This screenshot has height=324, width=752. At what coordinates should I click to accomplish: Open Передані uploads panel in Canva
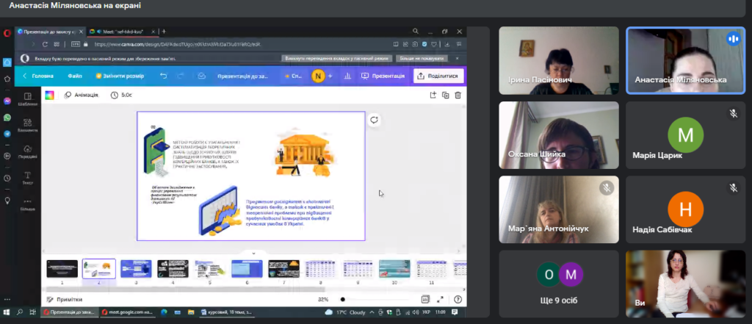[x=28, y=151]
